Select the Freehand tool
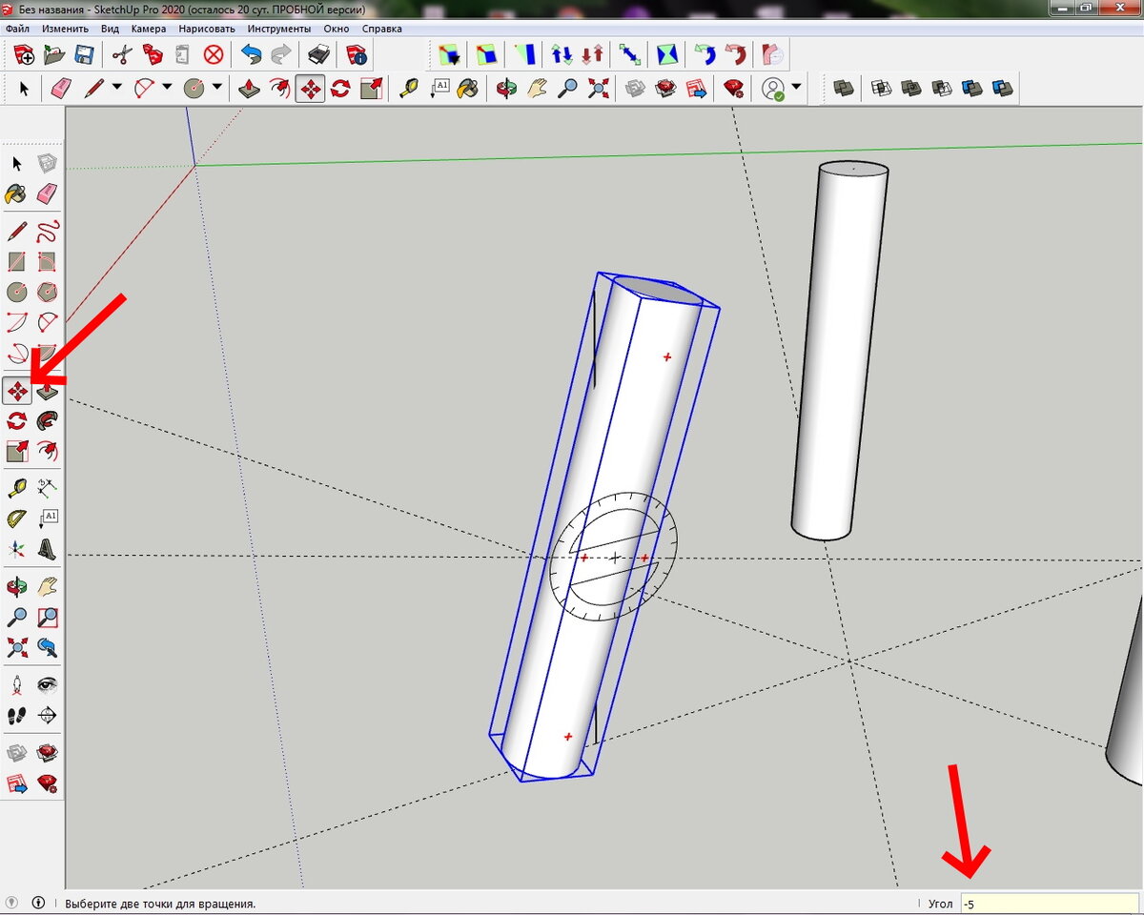This screenshot has width=1144, height=915. 47,231
